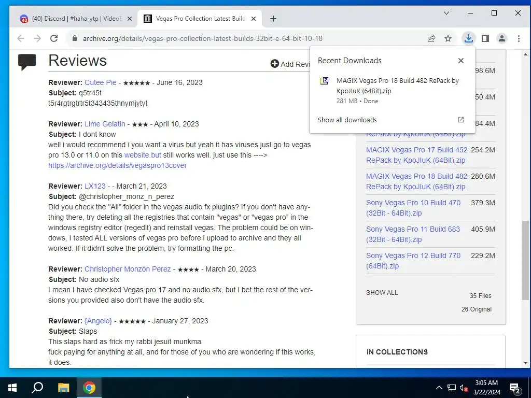Click the IN COLLECTIONS heading

[x=397, y=352]
